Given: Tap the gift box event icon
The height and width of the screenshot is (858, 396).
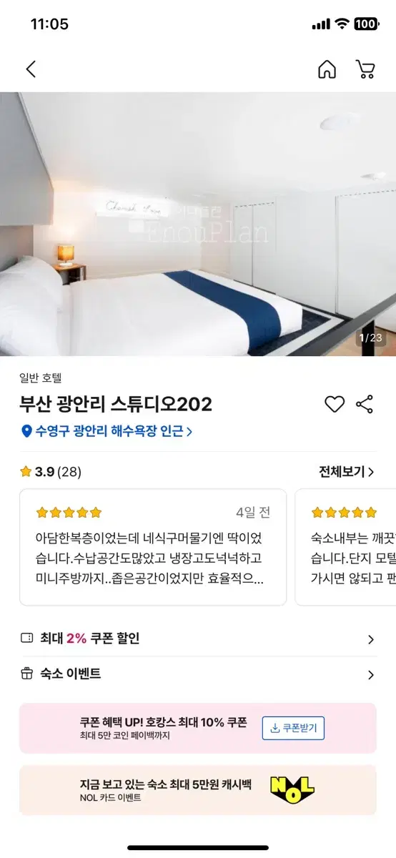Looking at the screenshot, I should [x=27, y=674].
